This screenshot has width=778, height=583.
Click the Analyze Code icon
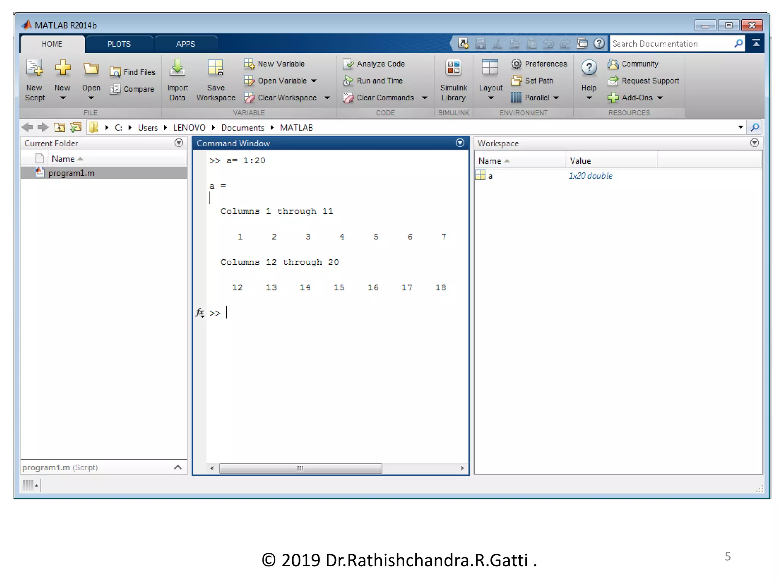point(348,64)
